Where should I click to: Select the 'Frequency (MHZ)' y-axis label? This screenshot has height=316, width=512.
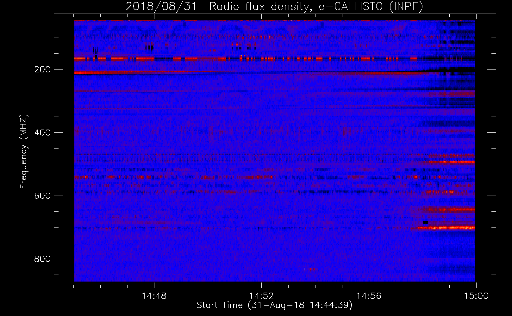tap(24, 152)
